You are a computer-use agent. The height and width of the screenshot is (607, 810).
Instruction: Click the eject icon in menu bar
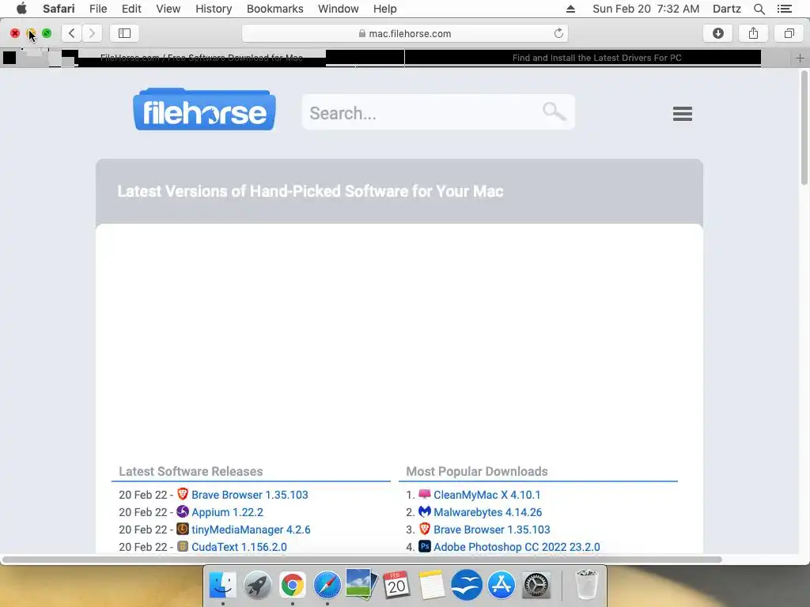pyautogui.click(x=571, y=9)
